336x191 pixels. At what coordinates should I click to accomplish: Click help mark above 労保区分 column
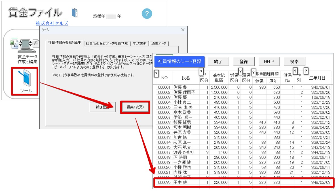click(x=240, y=71)
